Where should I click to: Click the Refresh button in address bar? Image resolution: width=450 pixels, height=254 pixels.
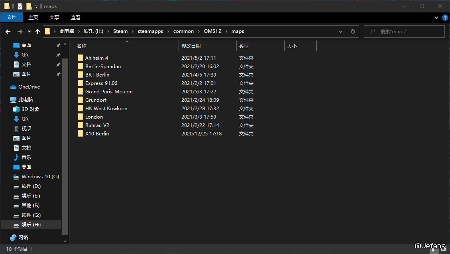(353, 31)
